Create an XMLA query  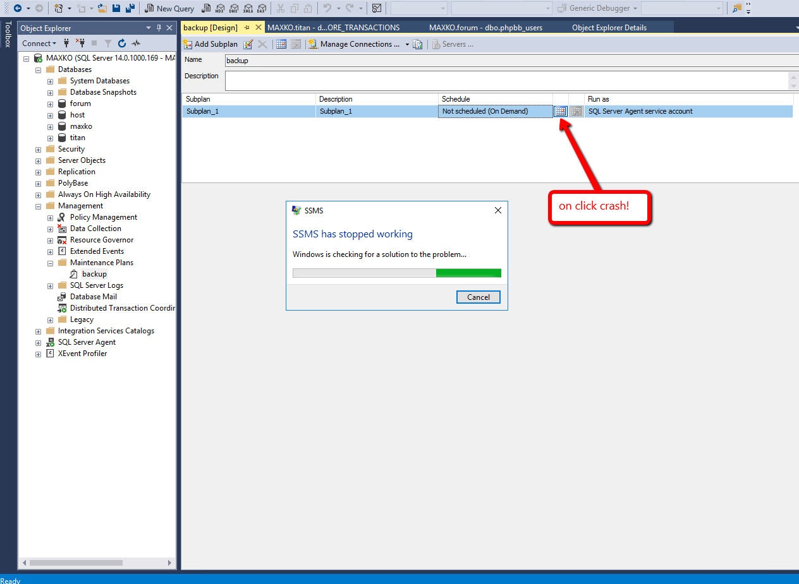coord(248,8)
